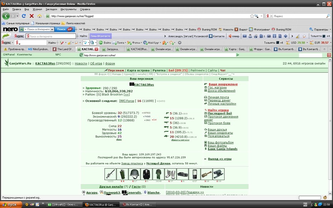This screenshot has height=208, width=333.
Task: Click the Yandex Поиск в Интернете search field
Action: (x=51, y=36)
